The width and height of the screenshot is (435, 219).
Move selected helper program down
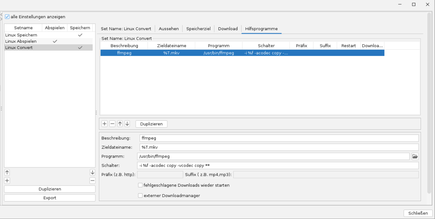[x=127, y=124]
